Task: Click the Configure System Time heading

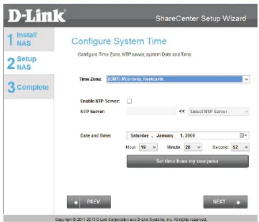Action: pyautogui.click(x=119, y=41)
